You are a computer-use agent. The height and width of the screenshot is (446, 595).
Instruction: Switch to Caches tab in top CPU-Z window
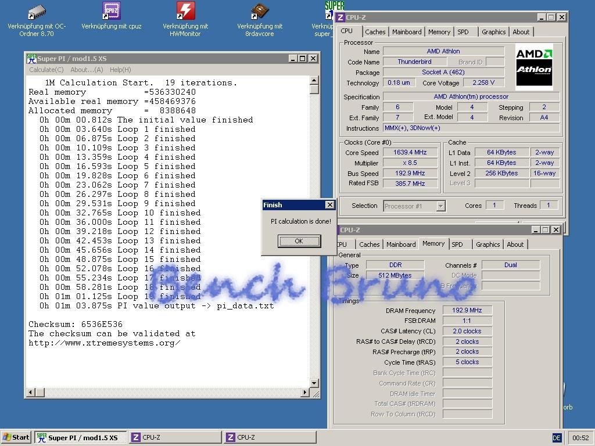coord(375,33)
